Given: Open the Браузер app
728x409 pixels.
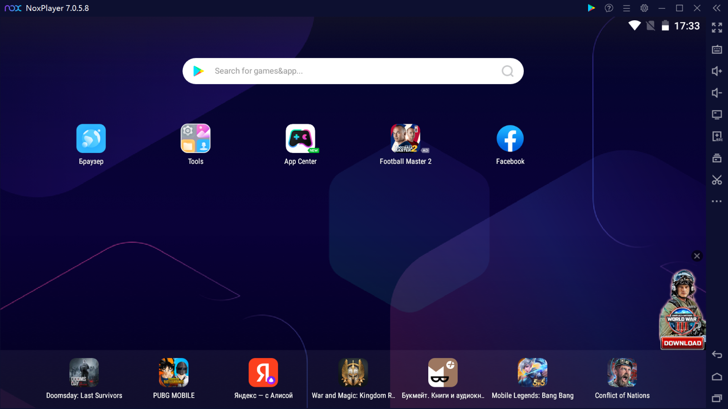Looking at the screenshot, I should click(91, 139).
